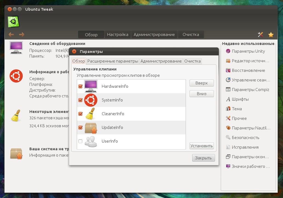This screenshot has height=198, width=283.
Task: Open Очистка tab in Параметры dialog
Action: 193,61
